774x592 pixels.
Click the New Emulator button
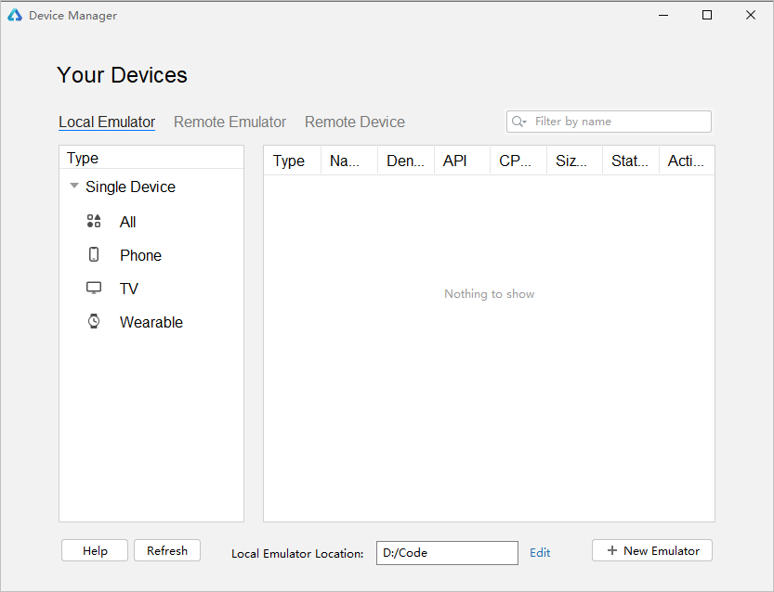coord(652,550)
